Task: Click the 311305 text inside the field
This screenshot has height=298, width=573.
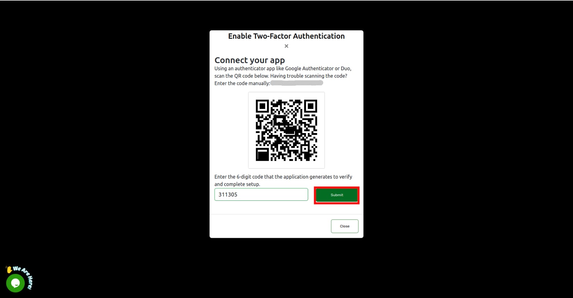Action: point(228,194)
